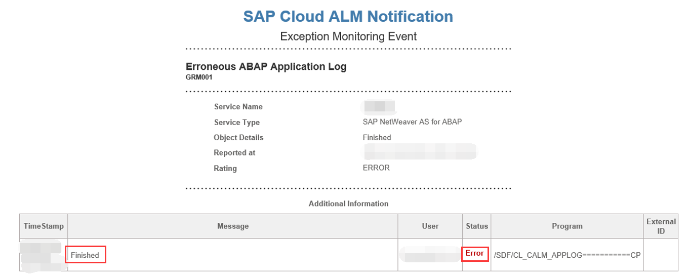Click the SAP Cloud ALM Notification heading
689x278 pixels.
[x=348, y=16]
